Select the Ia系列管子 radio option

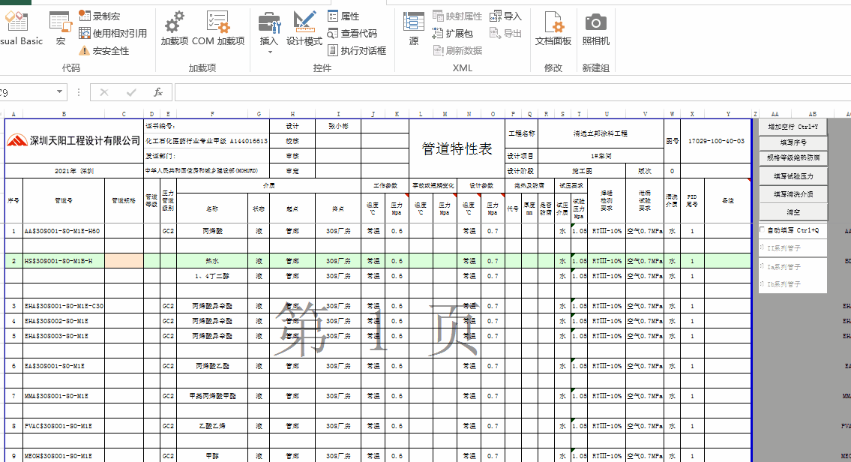[763, 266]
